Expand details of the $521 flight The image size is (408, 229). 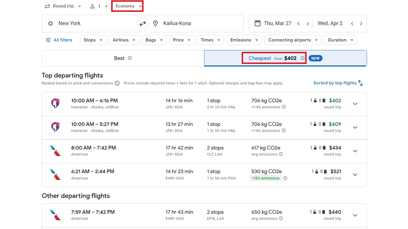point(355,175)
